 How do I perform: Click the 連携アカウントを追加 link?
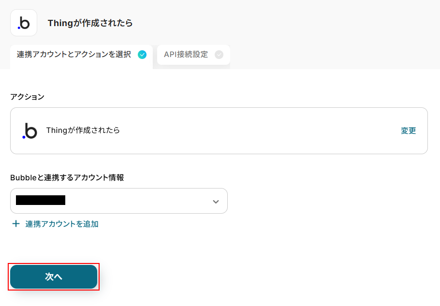pos(62,224)
